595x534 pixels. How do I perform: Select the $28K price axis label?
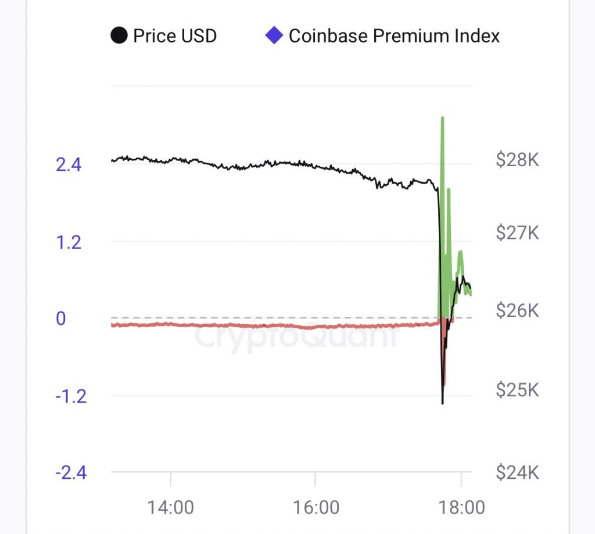(517, 160)
